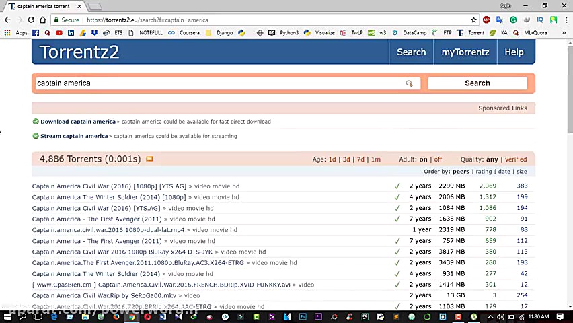The height and width of the screenshot is (323, 573).
Task: Open Coursera bookmark
Action: coord(184,32)
